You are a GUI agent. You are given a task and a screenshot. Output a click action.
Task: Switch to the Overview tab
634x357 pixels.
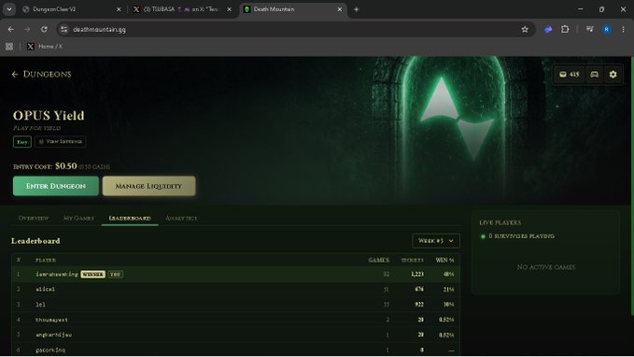(34, 218)
